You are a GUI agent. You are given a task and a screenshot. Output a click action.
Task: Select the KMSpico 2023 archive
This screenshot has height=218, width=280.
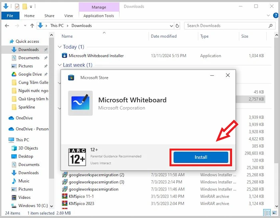82,204
